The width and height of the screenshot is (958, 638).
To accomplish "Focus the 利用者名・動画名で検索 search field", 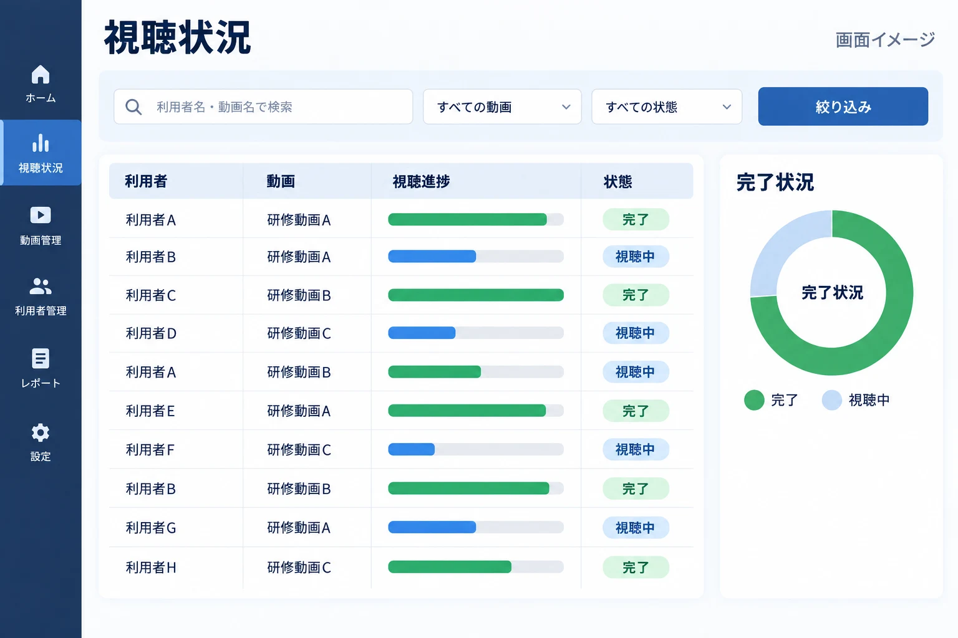I will point(263,107).
